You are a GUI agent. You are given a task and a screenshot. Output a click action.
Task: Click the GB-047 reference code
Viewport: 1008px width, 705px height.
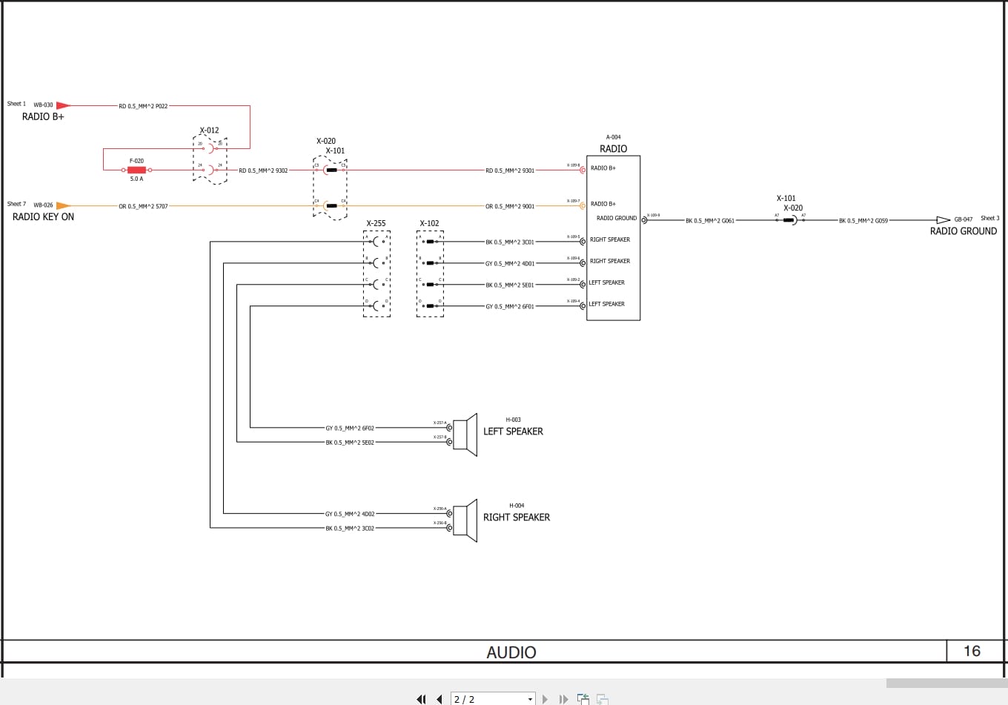pyautogui.click(x=964, y=219)
